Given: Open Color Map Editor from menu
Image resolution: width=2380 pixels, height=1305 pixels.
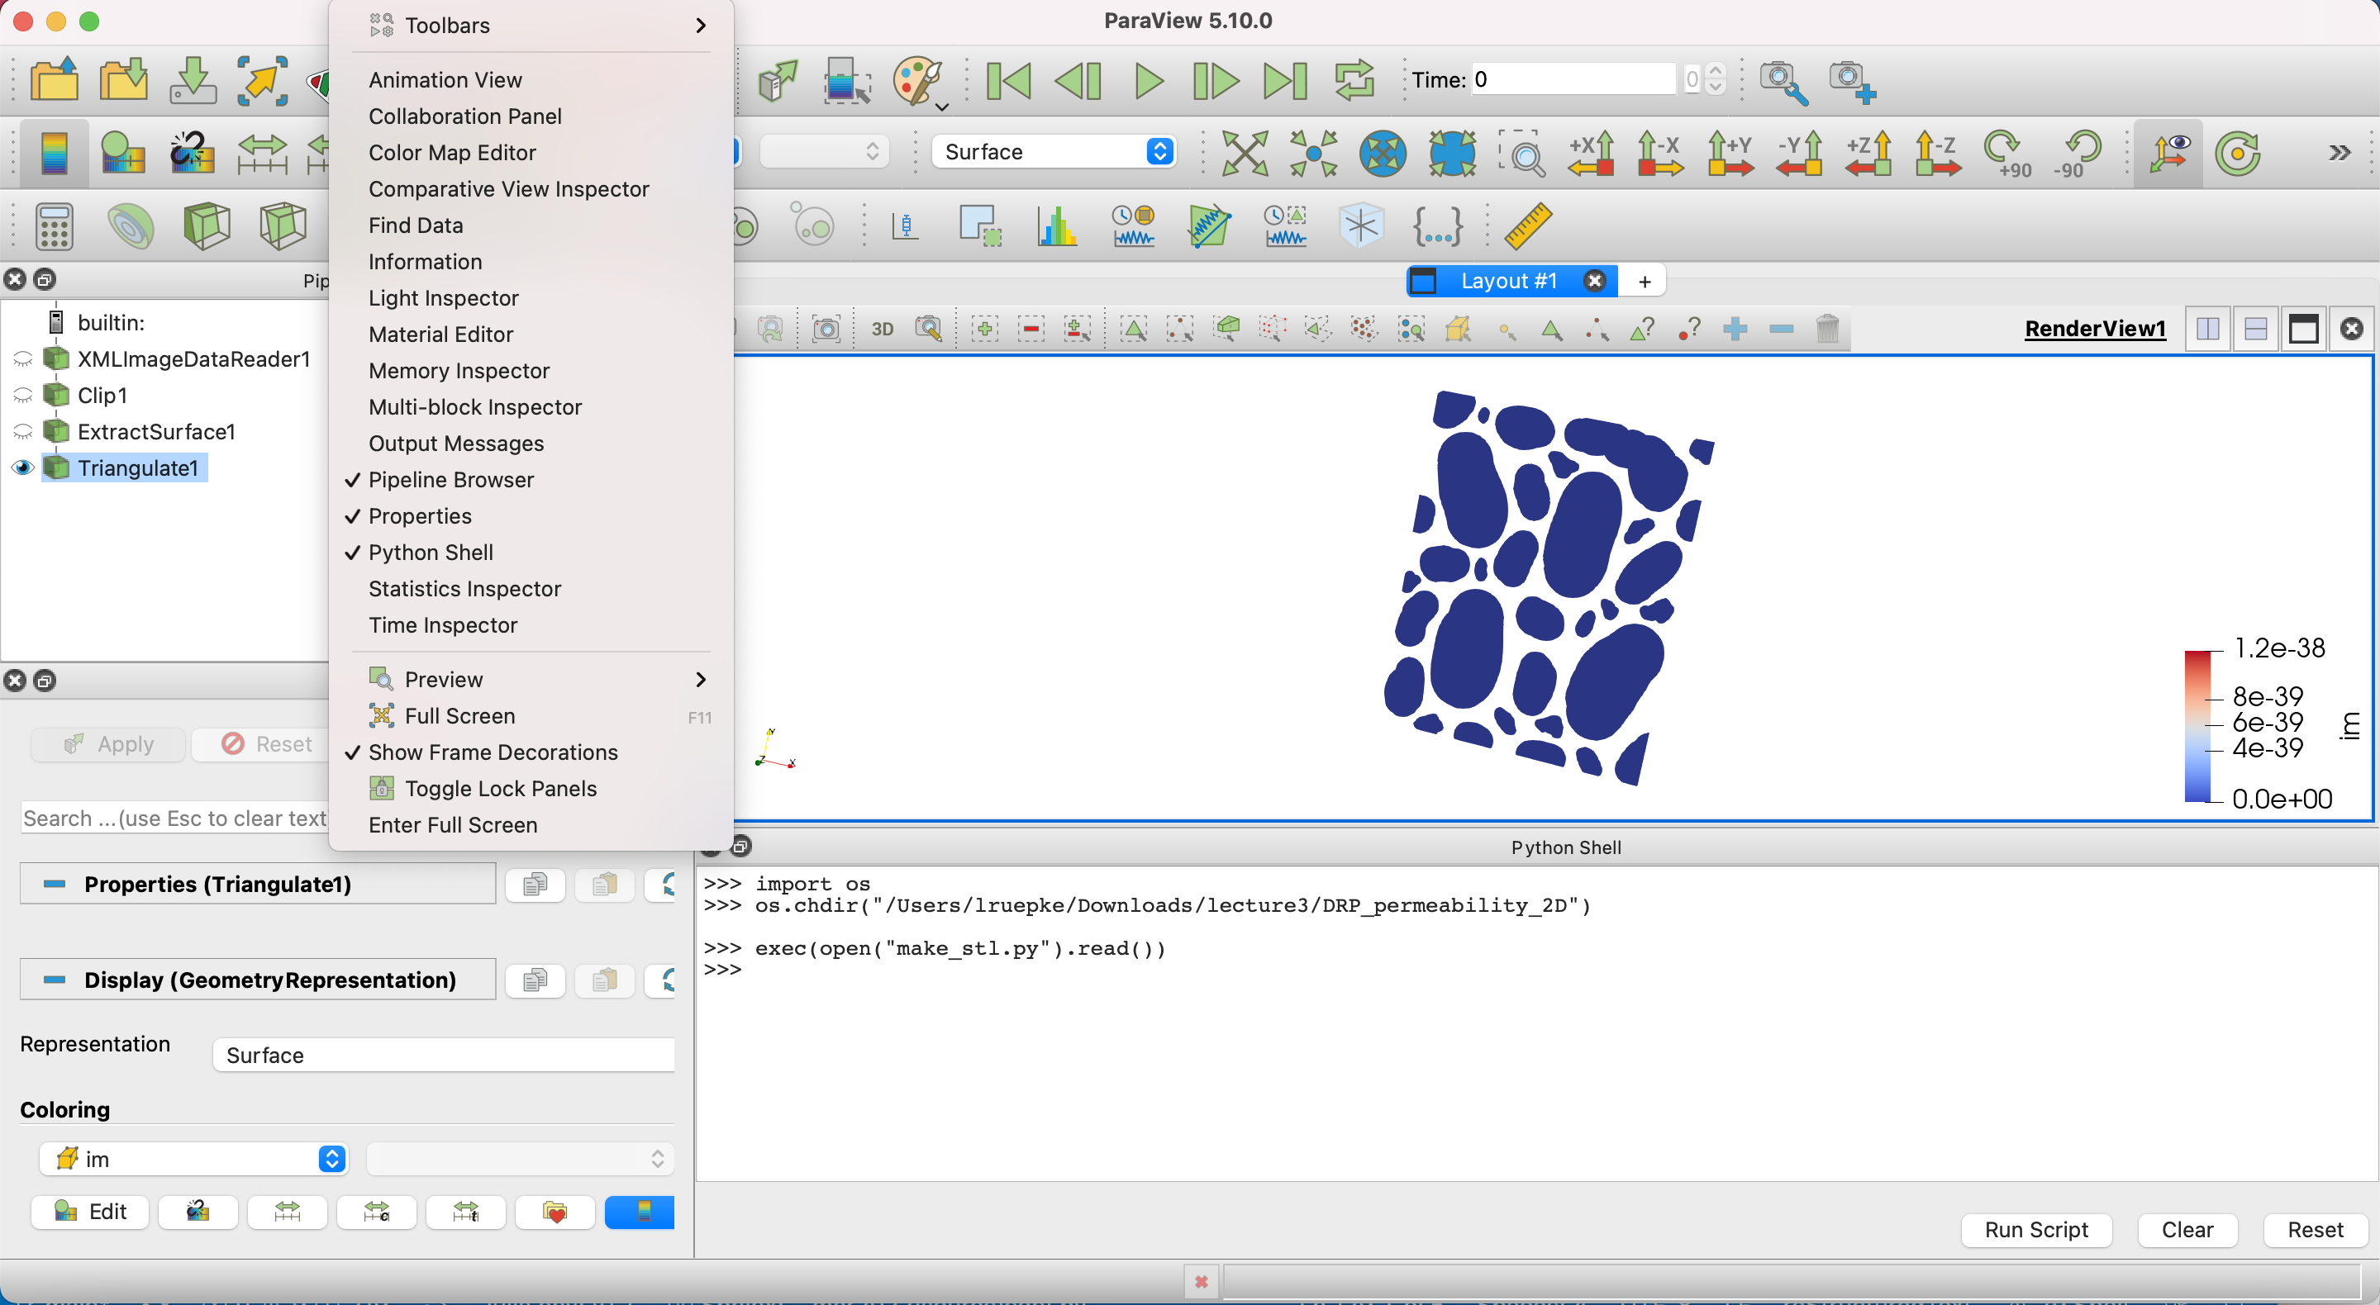Looking at the screenshot, I should click(452, 153).
